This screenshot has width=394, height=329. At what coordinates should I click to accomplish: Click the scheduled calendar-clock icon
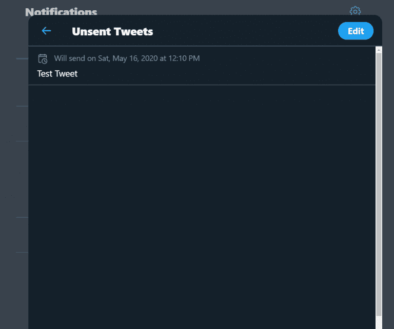[43, 58]
